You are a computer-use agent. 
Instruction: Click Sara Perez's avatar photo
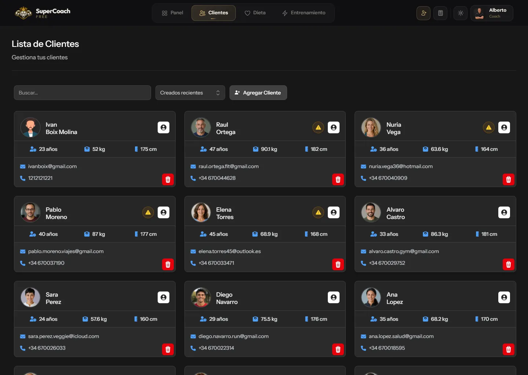(30, 297)
